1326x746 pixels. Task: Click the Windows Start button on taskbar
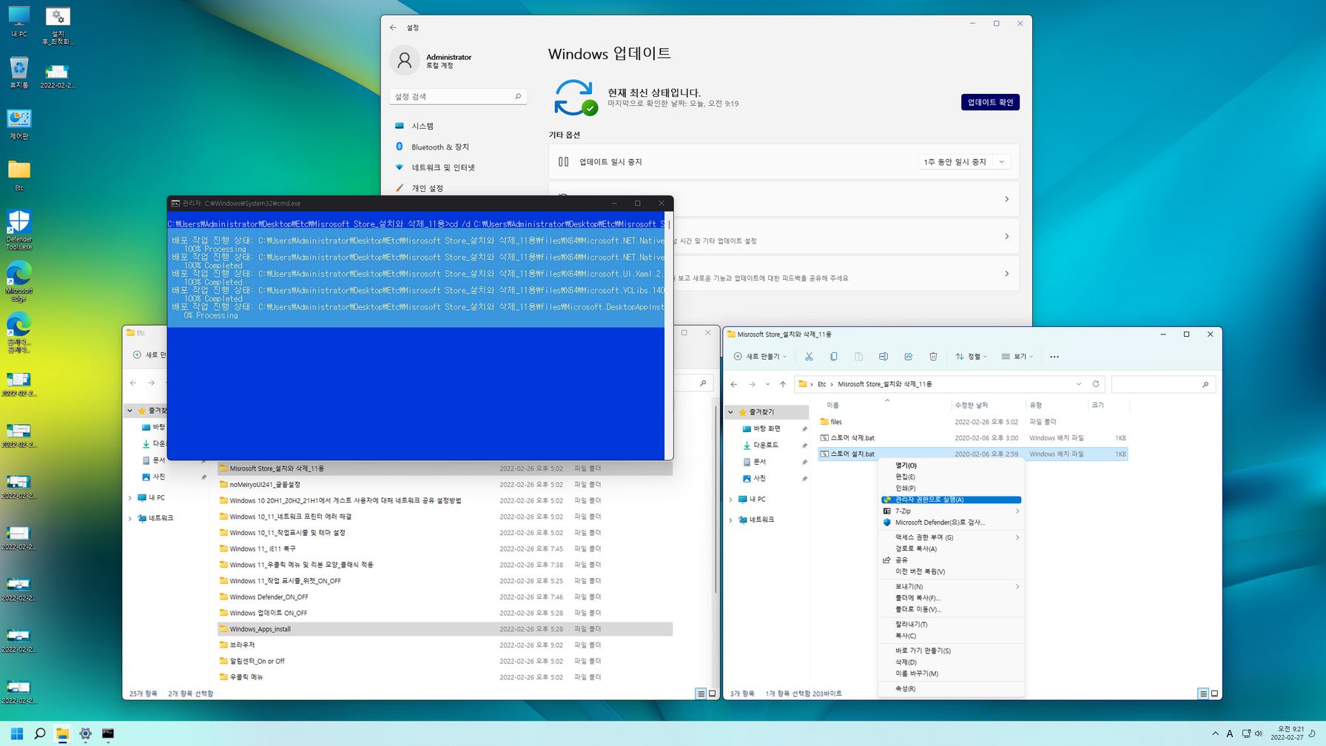pos(17,733)
